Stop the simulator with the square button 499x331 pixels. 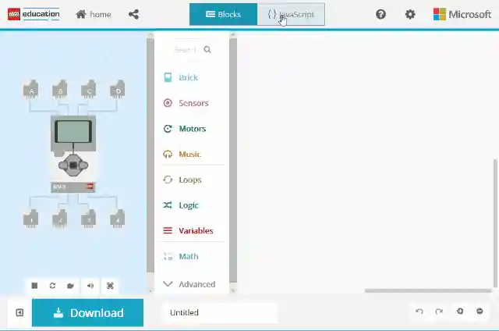(x=34, y=286)
